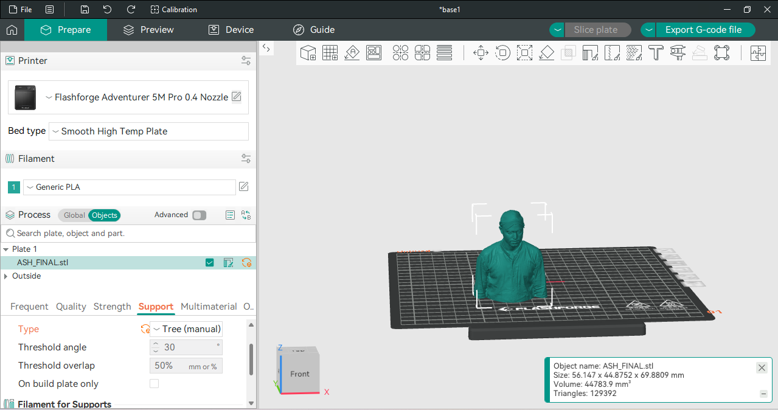Open the Frequent settings tab
The width and height of the screenshot is (778, 410).
point(29,307)
